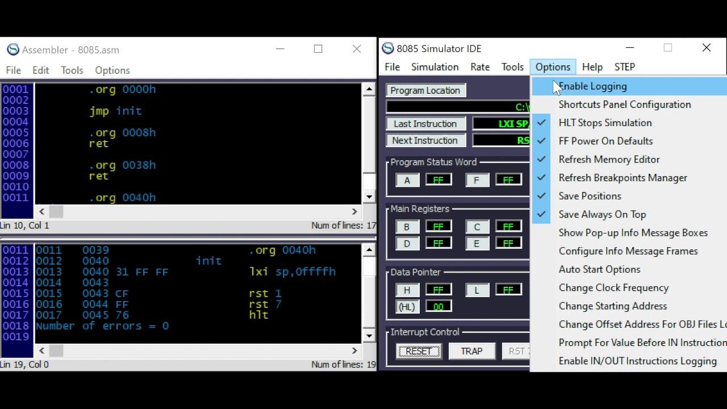
Task: Click register B label button
Action: click(407, 227)
